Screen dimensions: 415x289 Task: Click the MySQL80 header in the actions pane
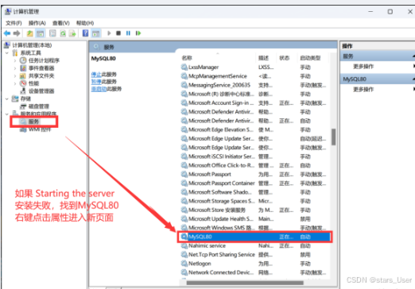coord(378,79)
